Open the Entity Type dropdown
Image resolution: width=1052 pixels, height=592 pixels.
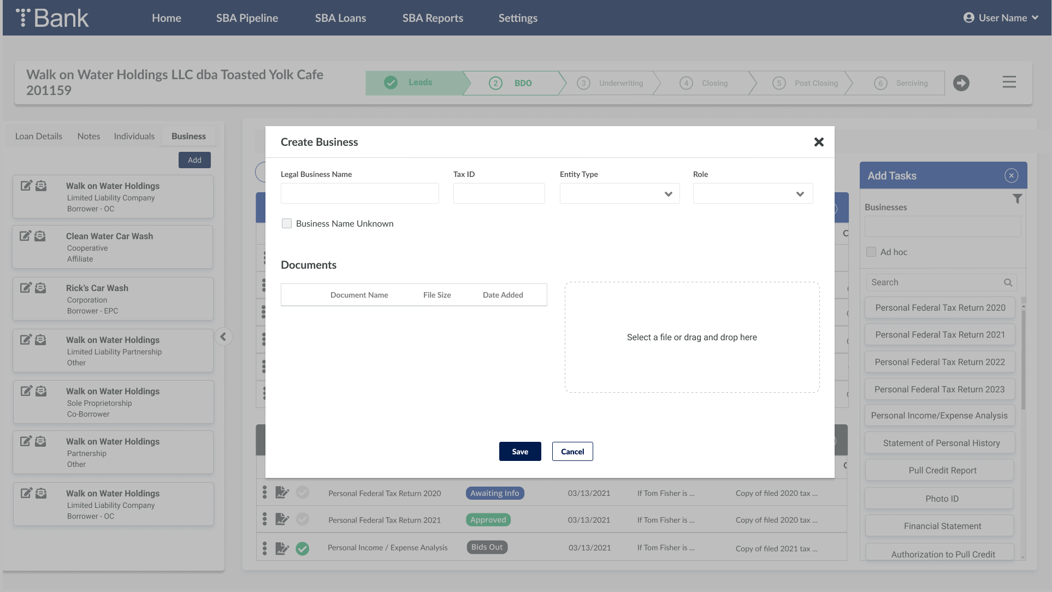pyautogui.click(x=619, y=194)
